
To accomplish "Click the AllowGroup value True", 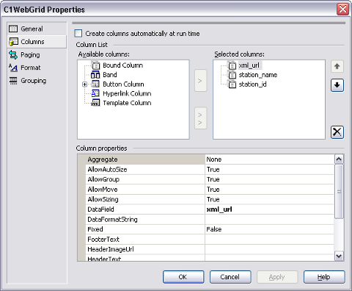I will 269,179.
